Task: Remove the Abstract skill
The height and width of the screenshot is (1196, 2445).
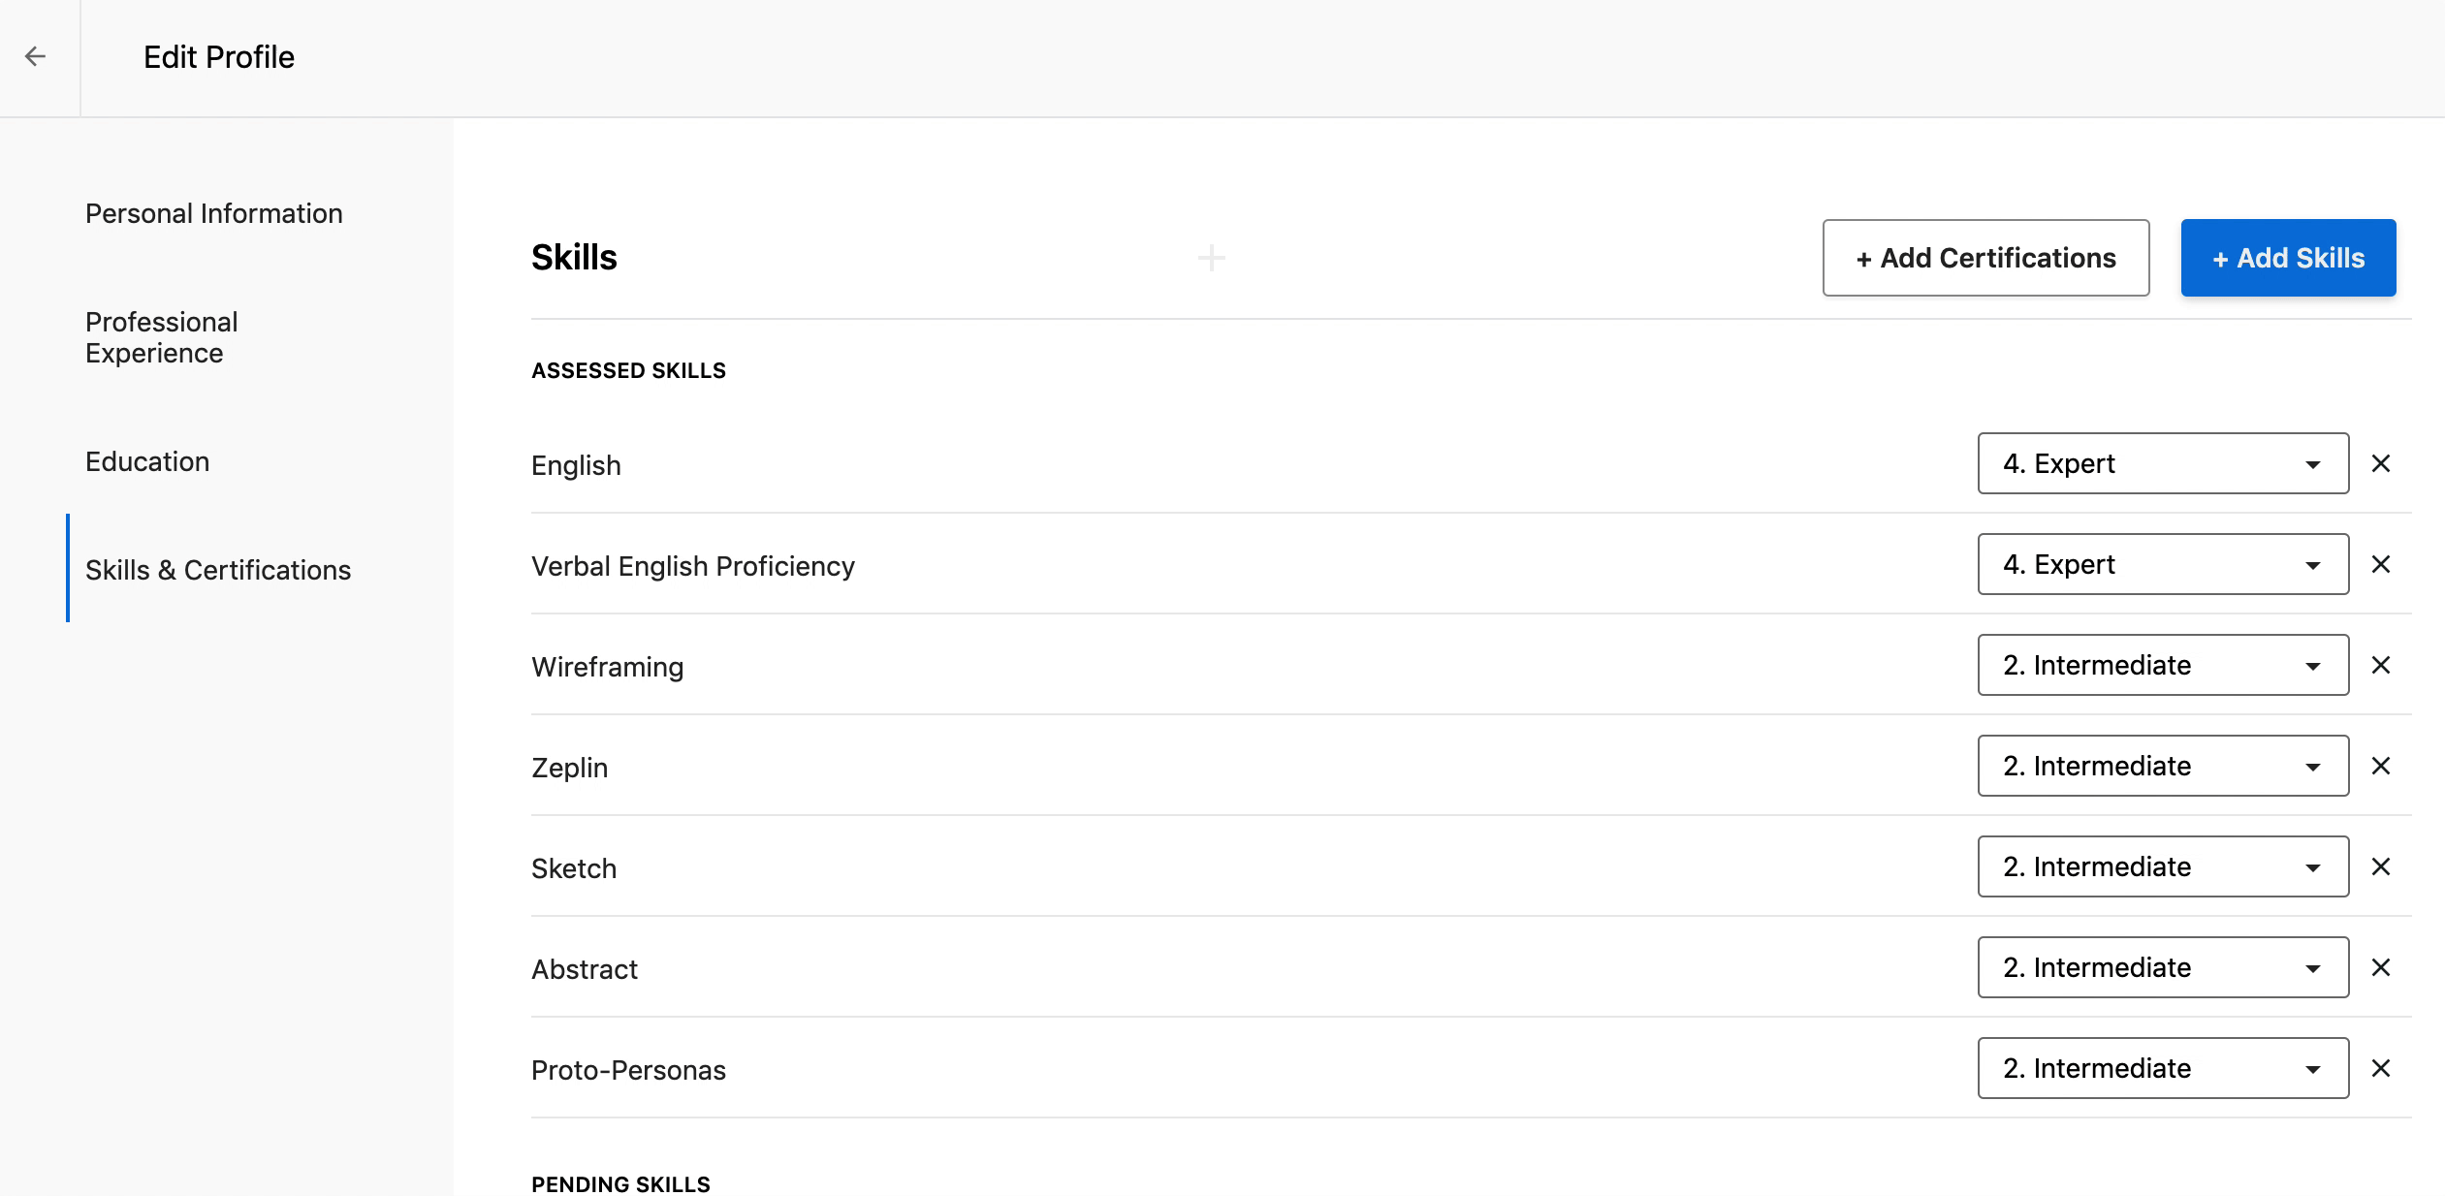Action: pos(2380,968)
